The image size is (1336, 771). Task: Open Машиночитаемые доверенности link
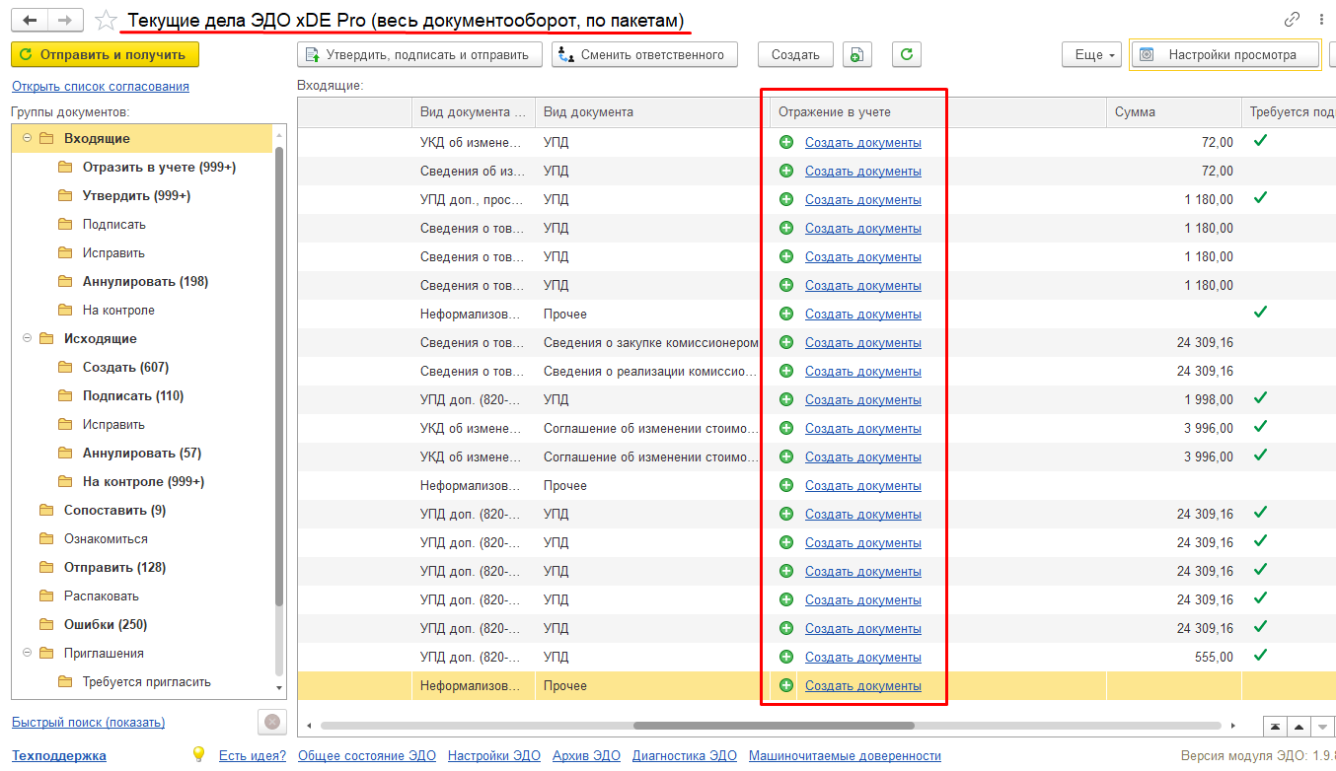point(845,756)
